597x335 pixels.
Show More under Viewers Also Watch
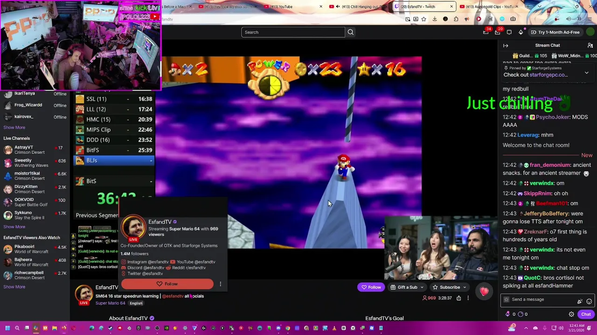(14, 287)
